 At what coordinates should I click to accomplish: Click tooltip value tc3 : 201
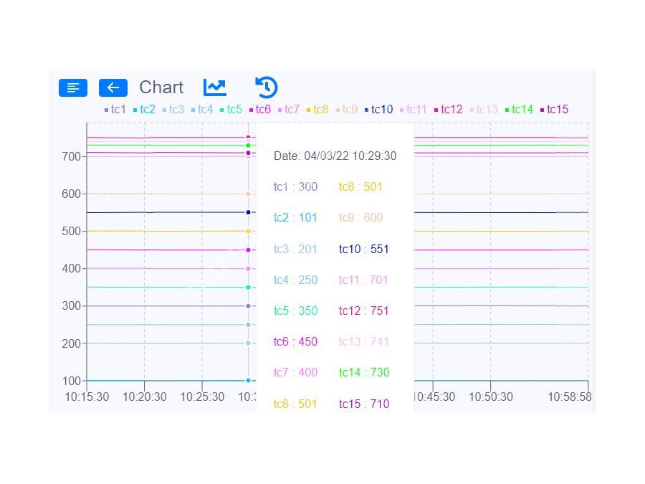pos(295,249)
